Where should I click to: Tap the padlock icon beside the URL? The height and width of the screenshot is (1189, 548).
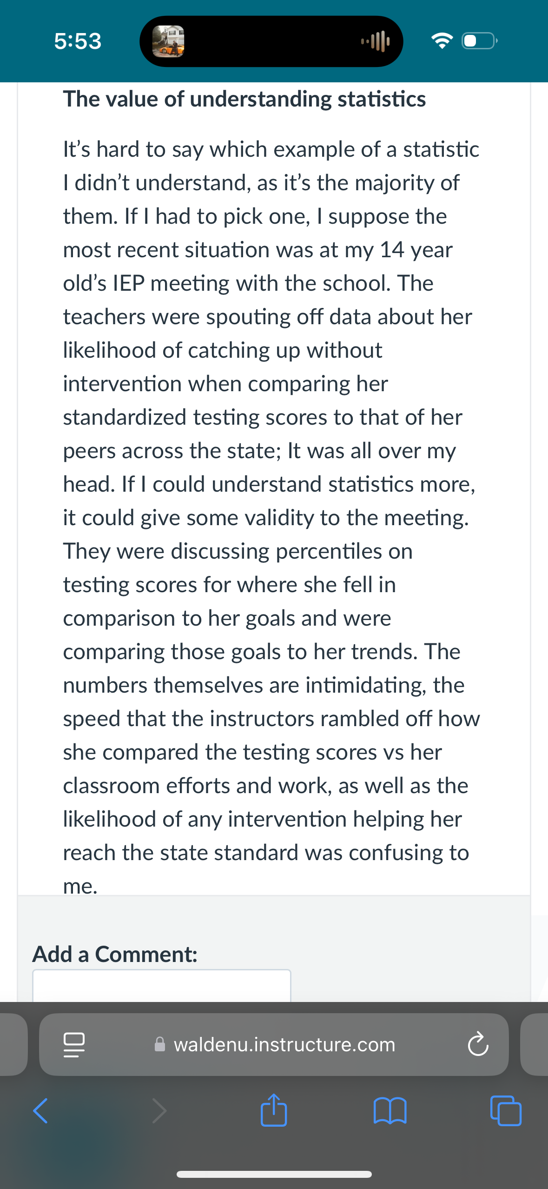159,1044
